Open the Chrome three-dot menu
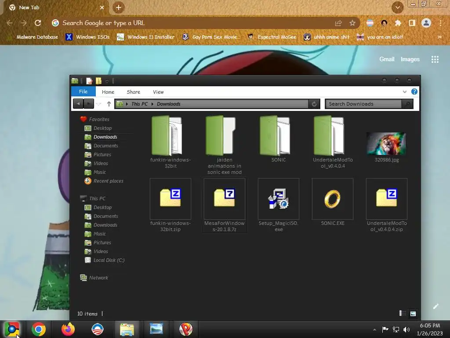This screenshot has height=338, width=450. point(440,23)
